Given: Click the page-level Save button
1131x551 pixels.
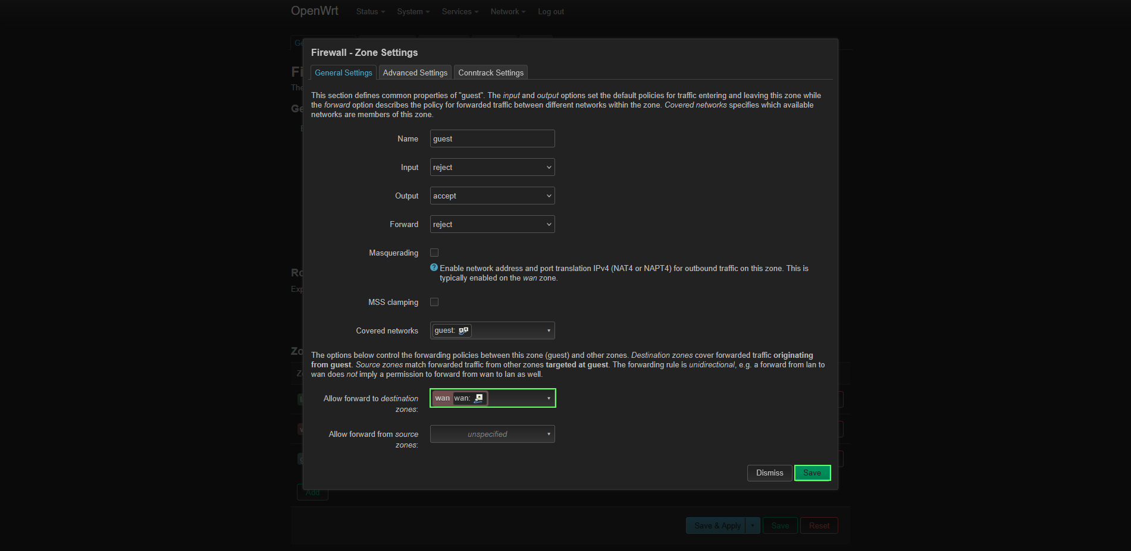Looking at the screenshot, I should [x=780, y=525].
